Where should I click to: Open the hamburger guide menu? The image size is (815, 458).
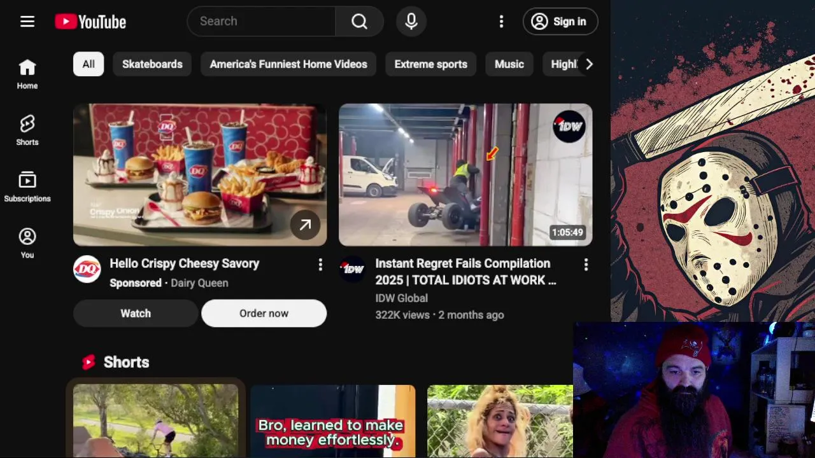(27, 22)
